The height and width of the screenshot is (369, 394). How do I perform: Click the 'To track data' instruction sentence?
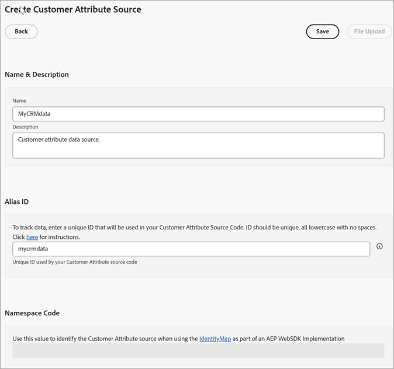(194, 227)
